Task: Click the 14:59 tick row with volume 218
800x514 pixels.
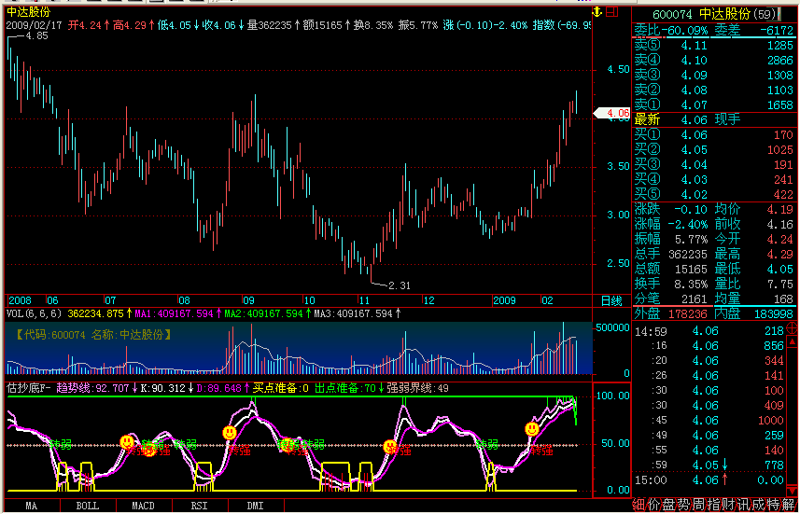Action: click(709, 331)
